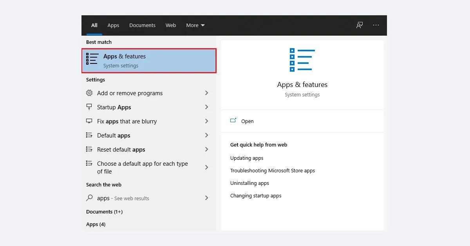Image resolution: width=470 pixels, height=246 pixels.
Task: Open the Uninstalling apps help link
Action: (249, 183)
